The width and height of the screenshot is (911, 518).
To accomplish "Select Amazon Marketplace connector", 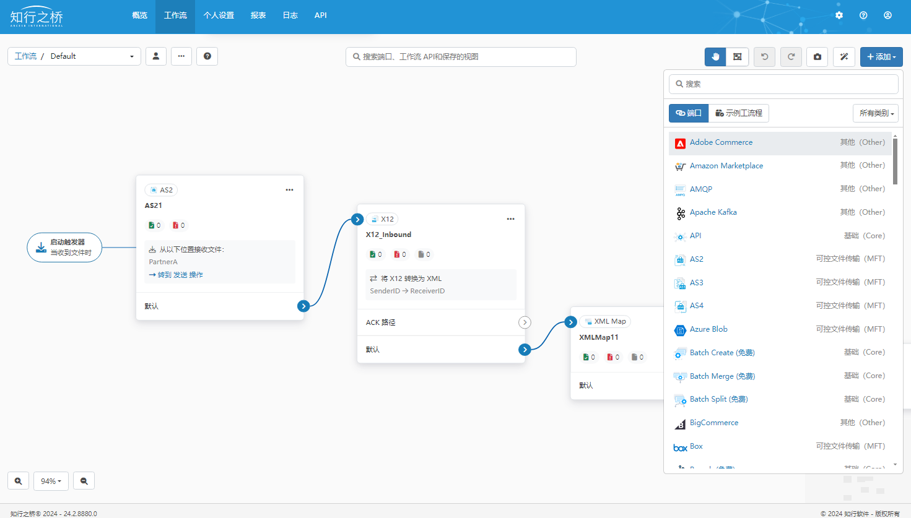I will [x=780, y=166].
